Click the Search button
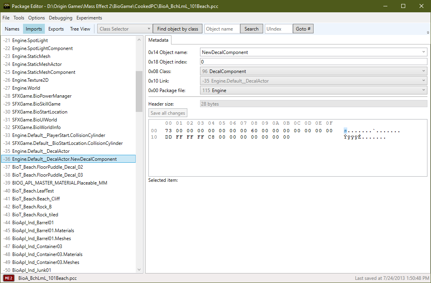431x283 pixels. pyautogui.click(x=252, y=29)
